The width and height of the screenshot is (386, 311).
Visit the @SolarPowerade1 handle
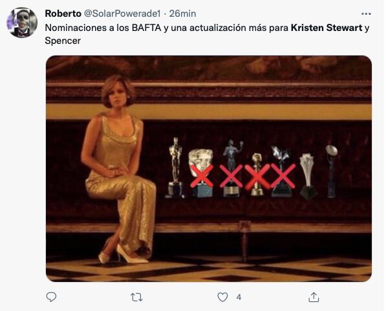(122, 14)
